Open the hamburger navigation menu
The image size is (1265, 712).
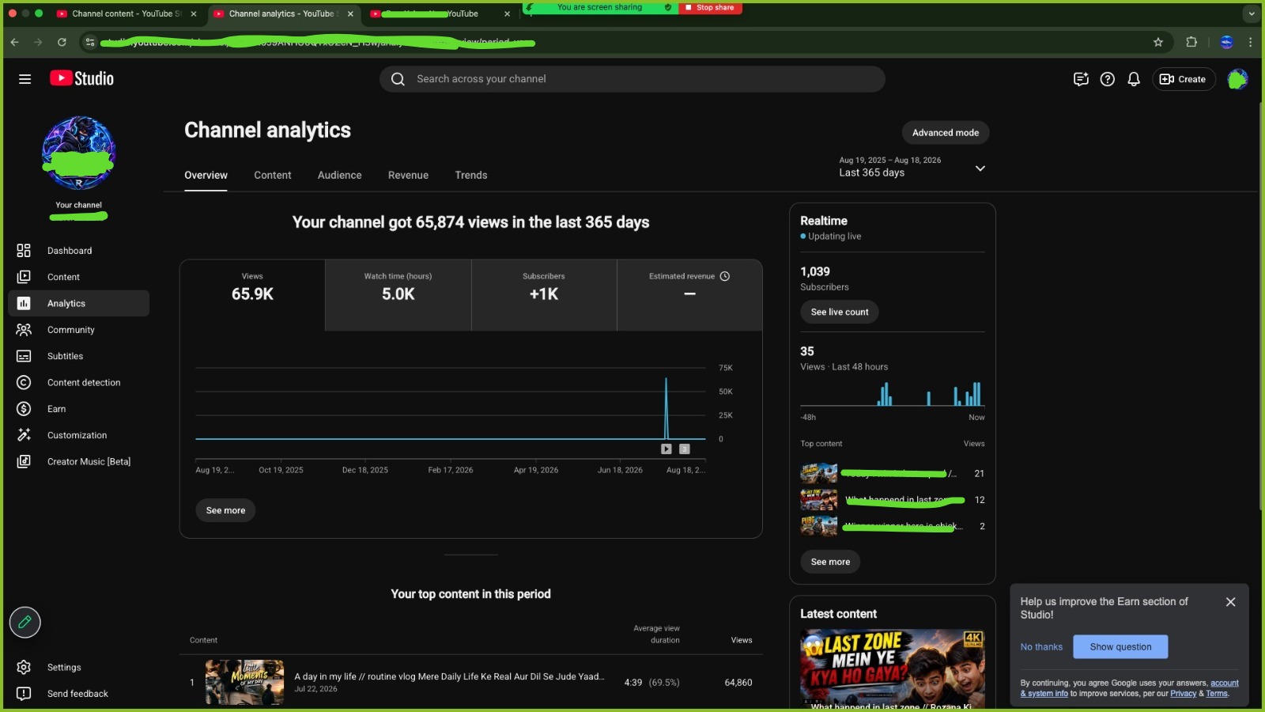(x=25, y=79)
